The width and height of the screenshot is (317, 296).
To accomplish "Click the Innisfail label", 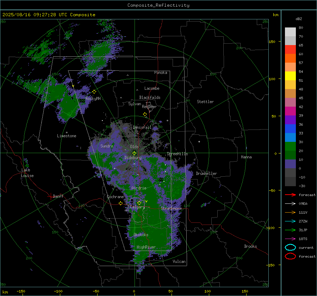I will (x=142, y=127).
